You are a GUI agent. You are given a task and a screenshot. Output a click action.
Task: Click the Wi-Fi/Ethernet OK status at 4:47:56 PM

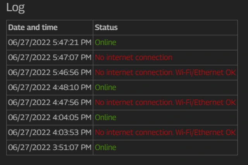tap(165, 102)
